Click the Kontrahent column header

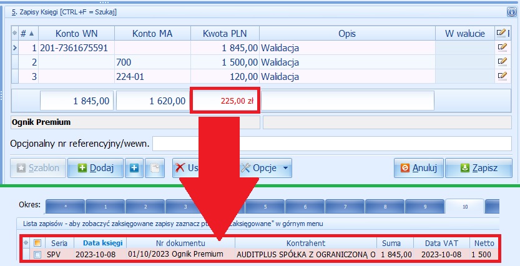[306, 243]
